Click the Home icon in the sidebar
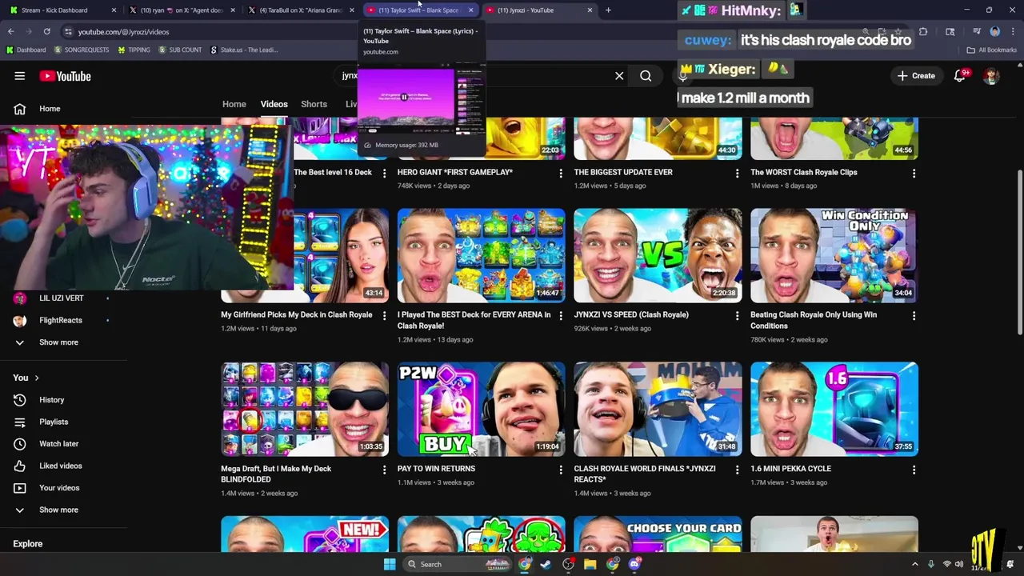The image size is (1024, 576). (20, 109)
